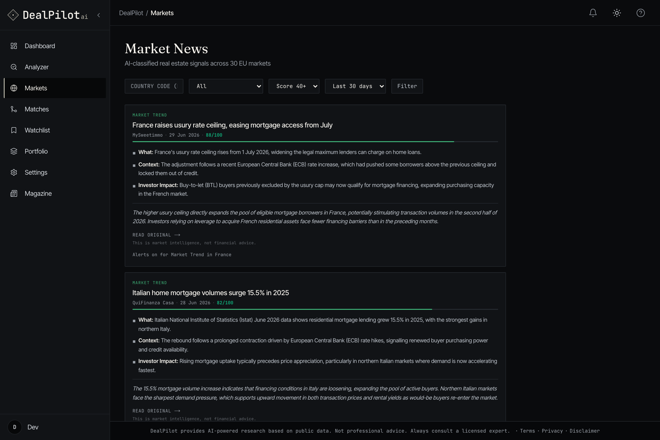Viewport: 660px width, 440px height.
Task: Click the DealPilot breadcrumb link
Action: 131,13
